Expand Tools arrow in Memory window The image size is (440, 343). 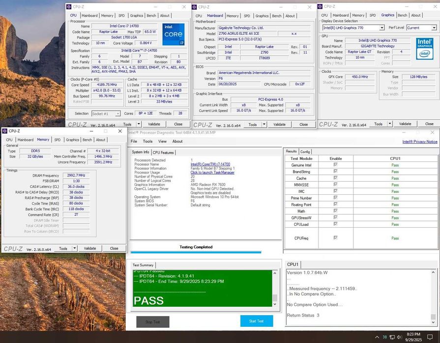pyautogui.click(x=74, y=248)
